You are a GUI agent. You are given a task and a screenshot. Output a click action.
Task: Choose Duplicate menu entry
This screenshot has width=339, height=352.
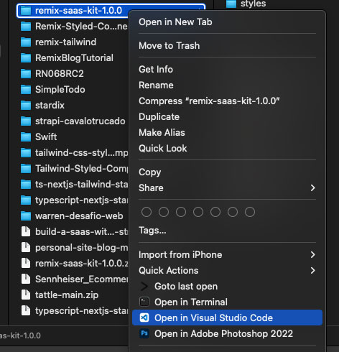pos(227,117)
